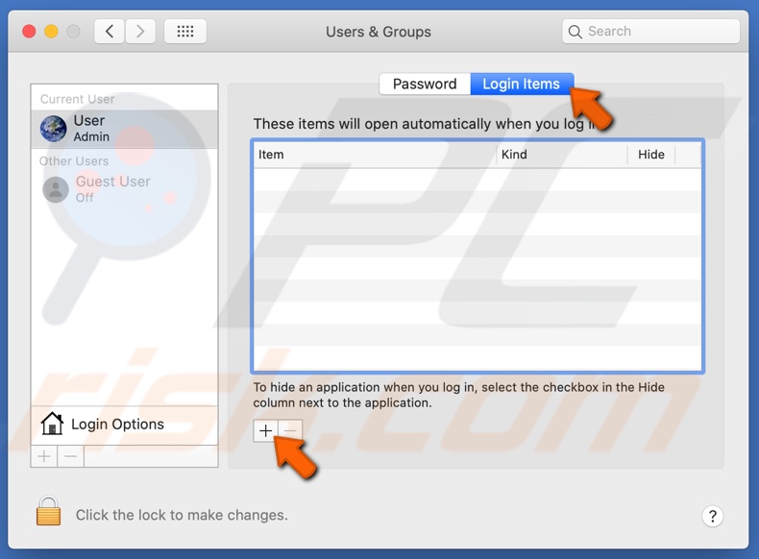Click the 'Other Users' heading
This screenshot has height=559, width=759.
point(74,161)
